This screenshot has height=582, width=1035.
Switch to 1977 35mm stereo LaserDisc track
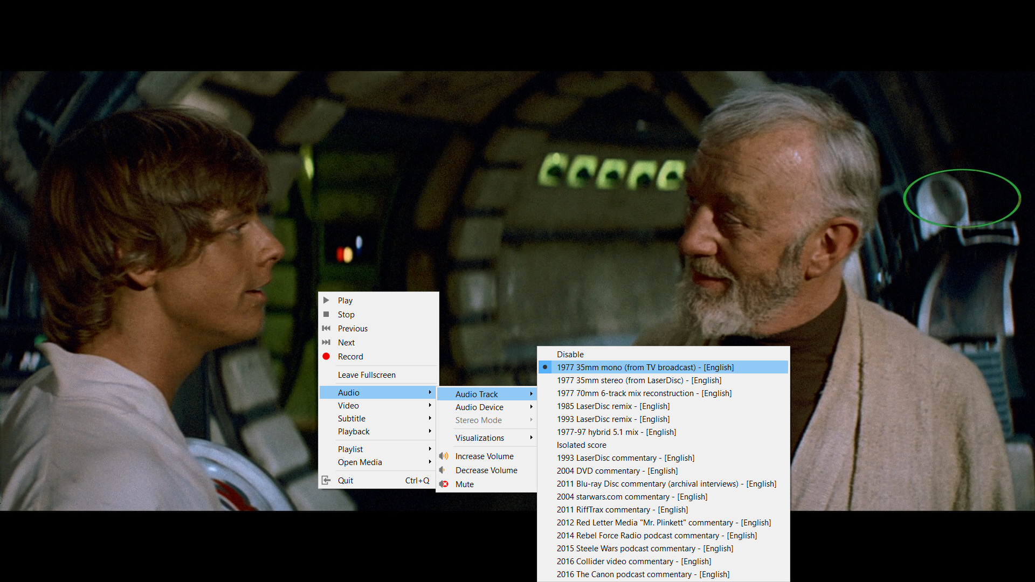click(663, 380)
